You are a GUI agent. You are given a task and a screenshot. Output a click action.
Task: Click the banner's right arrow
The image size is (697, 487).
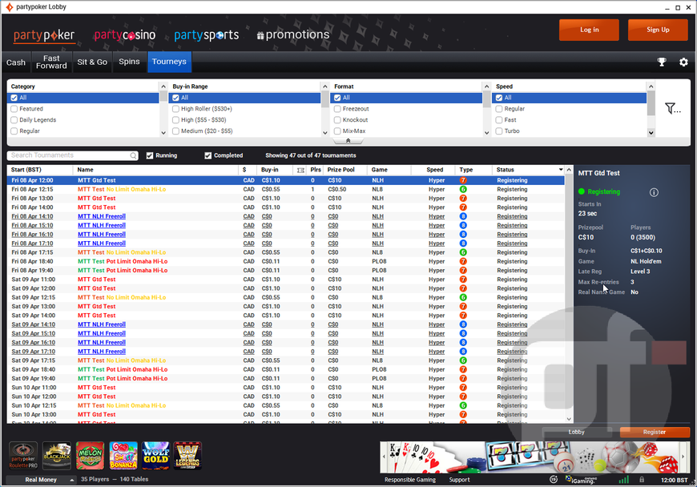pos(683,457)
